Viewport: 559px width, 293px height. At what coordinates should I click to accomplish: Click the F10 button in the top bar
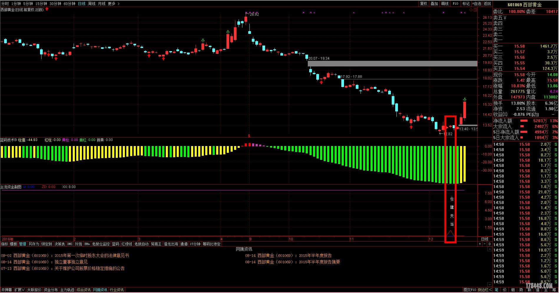click(x=456, y=4)
